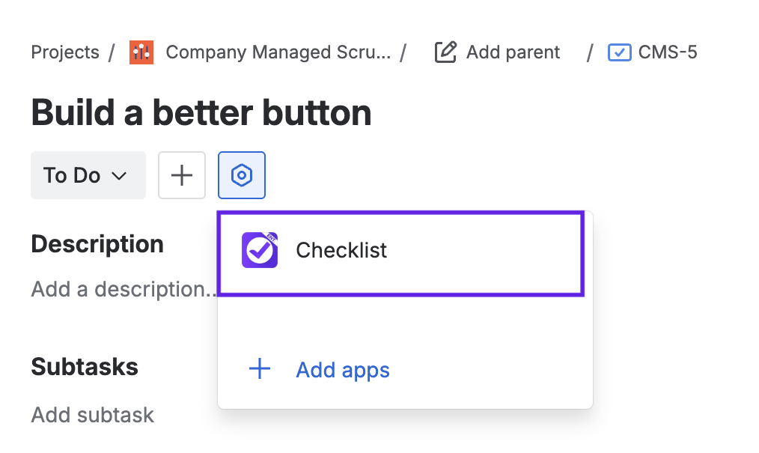Click the CMS-5 task type icon
The image size is (759, 453).
point(620,52)
